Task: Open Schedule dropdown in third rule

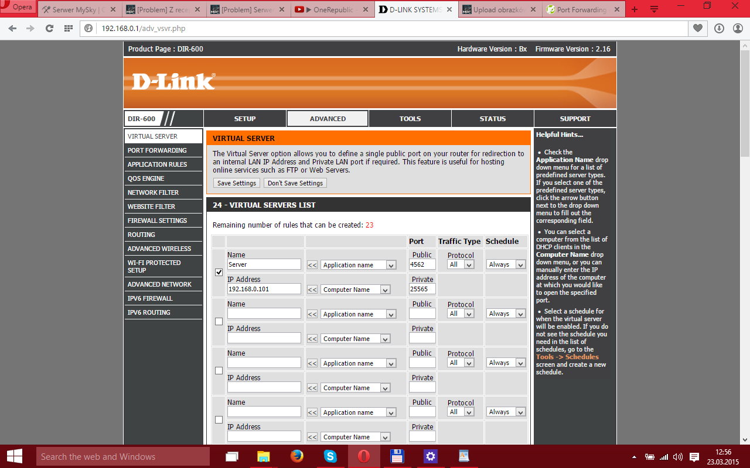Action: click(506, 363)
